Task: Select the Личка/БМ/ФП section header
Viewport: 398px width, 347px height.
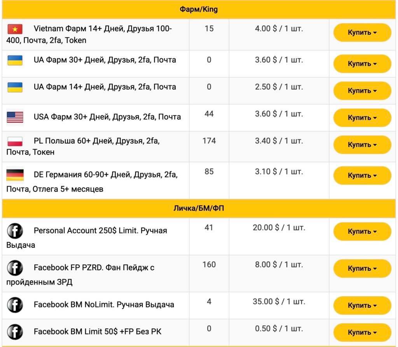Action: 199,208
